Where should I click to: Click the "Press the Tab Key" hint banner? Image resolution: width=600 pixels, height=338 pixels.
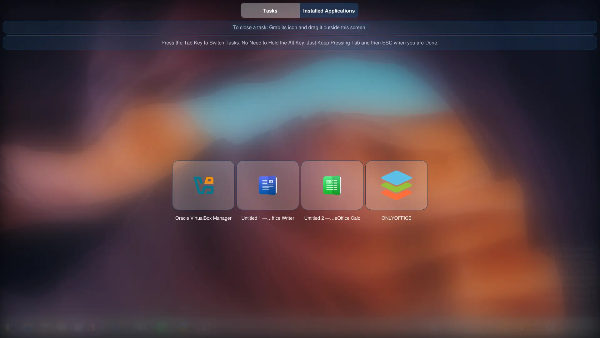click(299, 43)
